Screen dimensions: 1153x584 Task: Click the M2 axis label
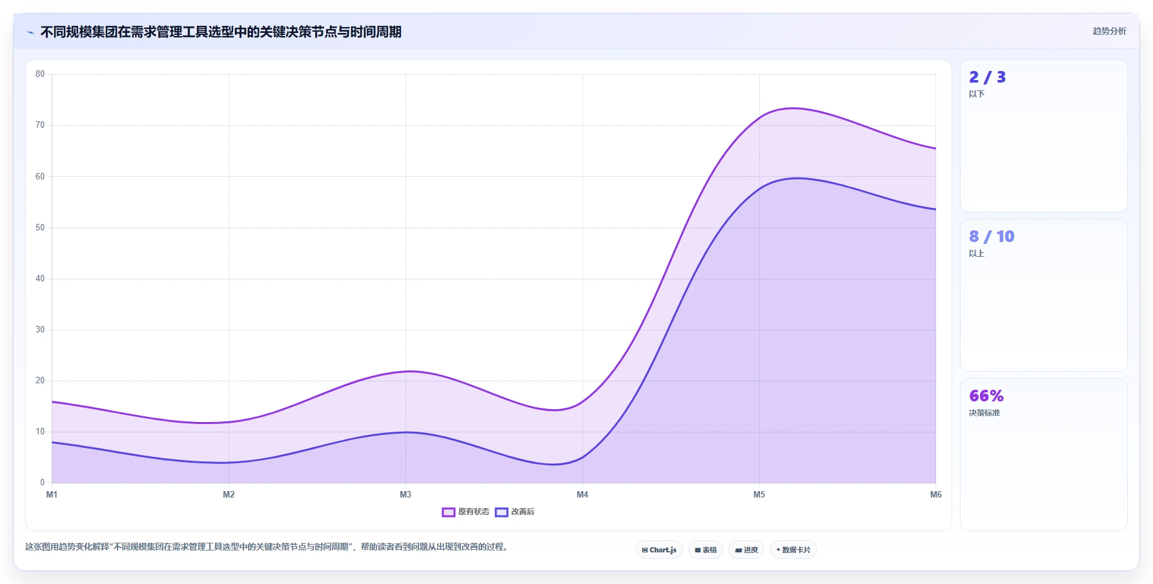point(229,494)
